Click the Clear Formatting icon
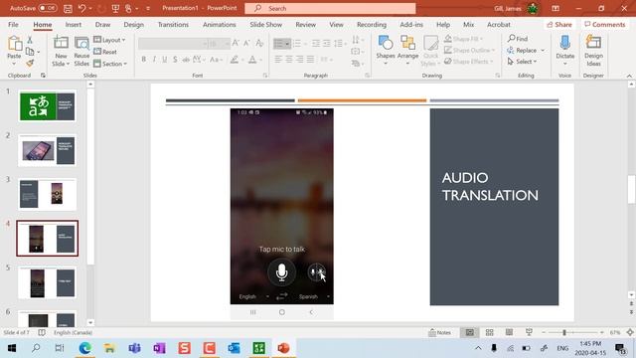Image resolution: width=636 pixels, height=358 pixels. [259, 43]
